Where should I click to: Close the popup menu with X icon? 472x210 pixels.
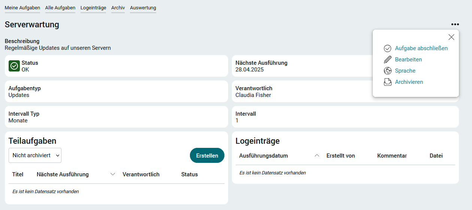point(451,37)
